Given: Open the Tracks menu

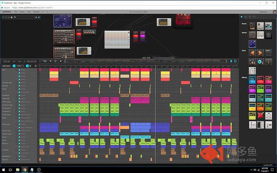Looking at the screenshot, I should (22, 12).
